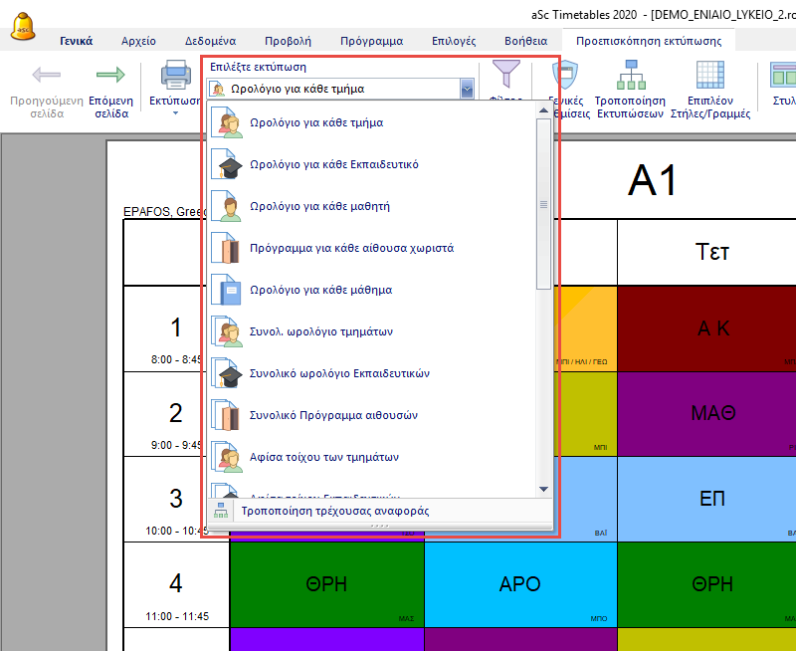
Task: Open the Βοήθεια menu tab
Action: (x=524, y=41)
